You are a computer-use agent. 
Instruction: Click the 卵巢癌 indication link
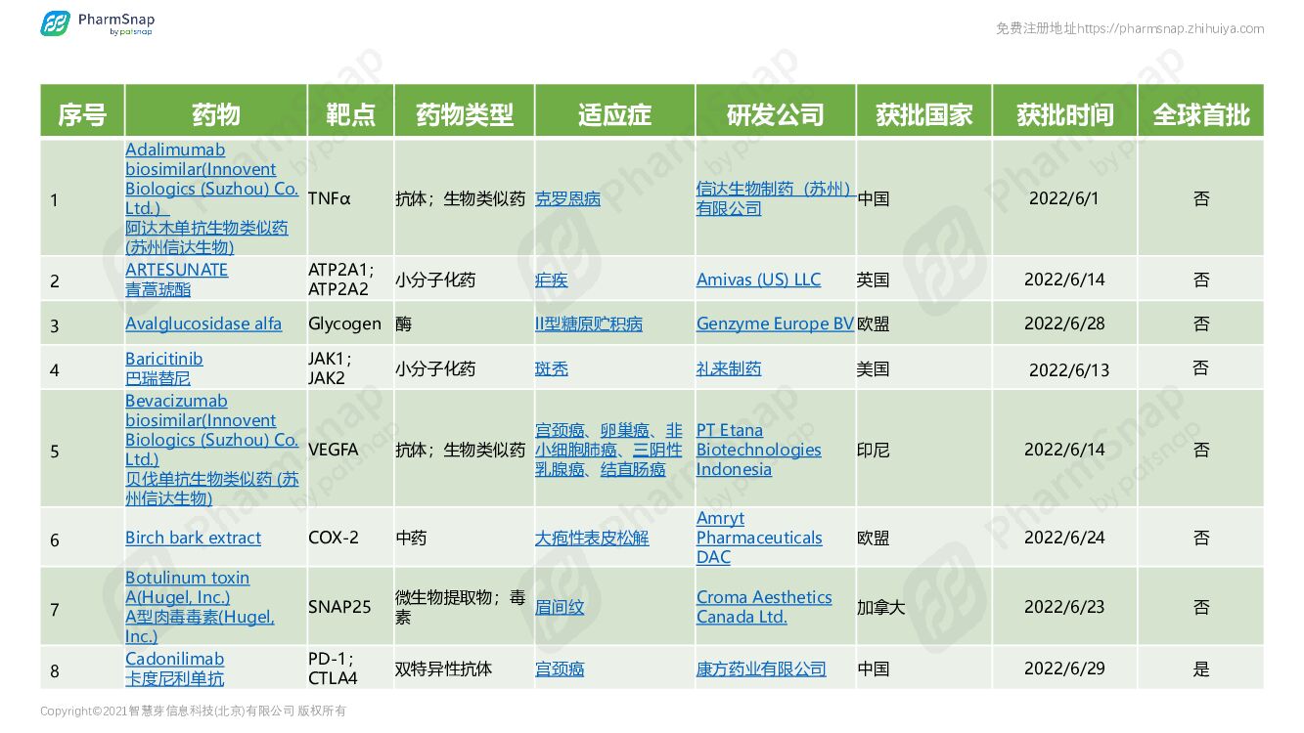click(x=625, y=430)
